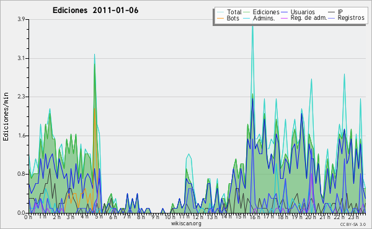This screenshot has height=229, width=372.
Task: Click the black IP legend line swatch
Action: pos(332,12)
